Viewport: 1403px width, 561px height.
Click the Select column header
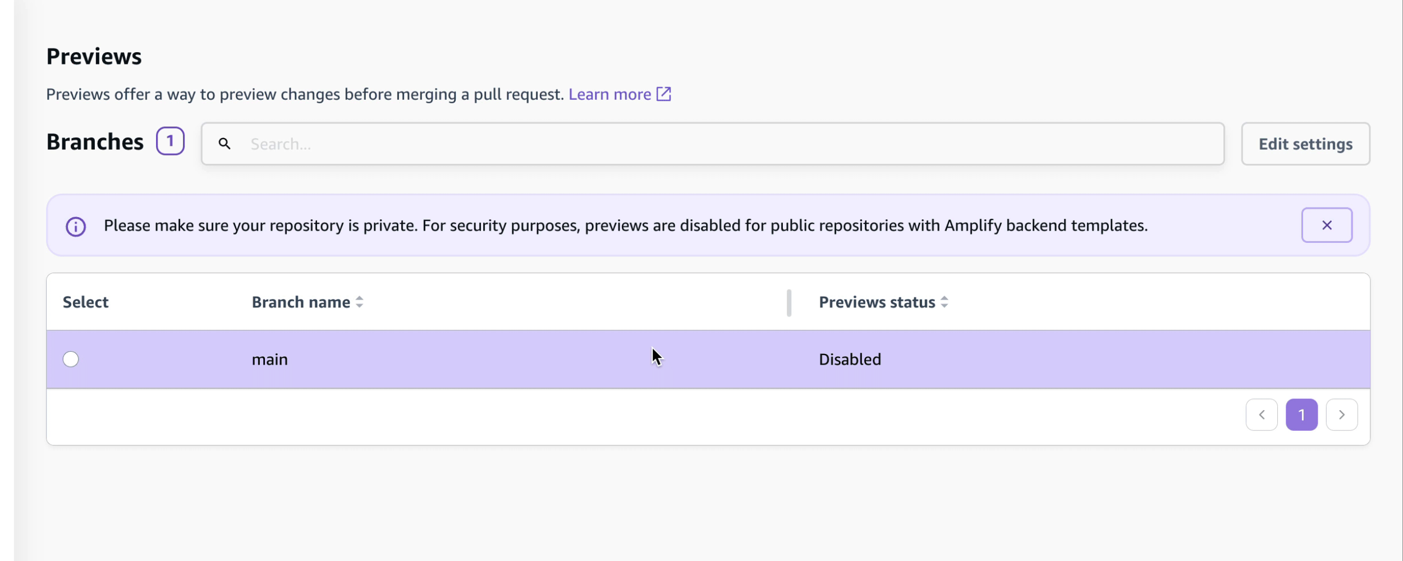pyautogui.click(x=85, y=302)
